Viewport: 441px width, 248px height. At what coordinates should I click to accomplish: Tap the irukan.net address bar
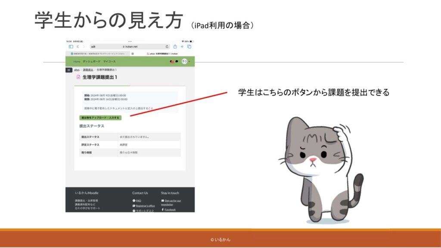129,46
